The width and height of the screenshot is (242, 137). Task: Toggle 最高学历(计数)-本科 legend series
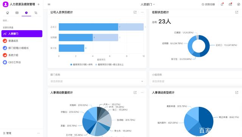[81, 65]
